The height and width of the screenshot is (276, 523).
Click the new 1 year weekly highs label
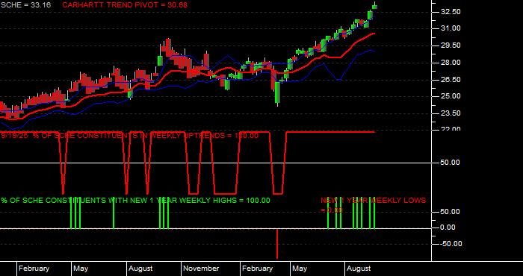(x=135, y=201)
